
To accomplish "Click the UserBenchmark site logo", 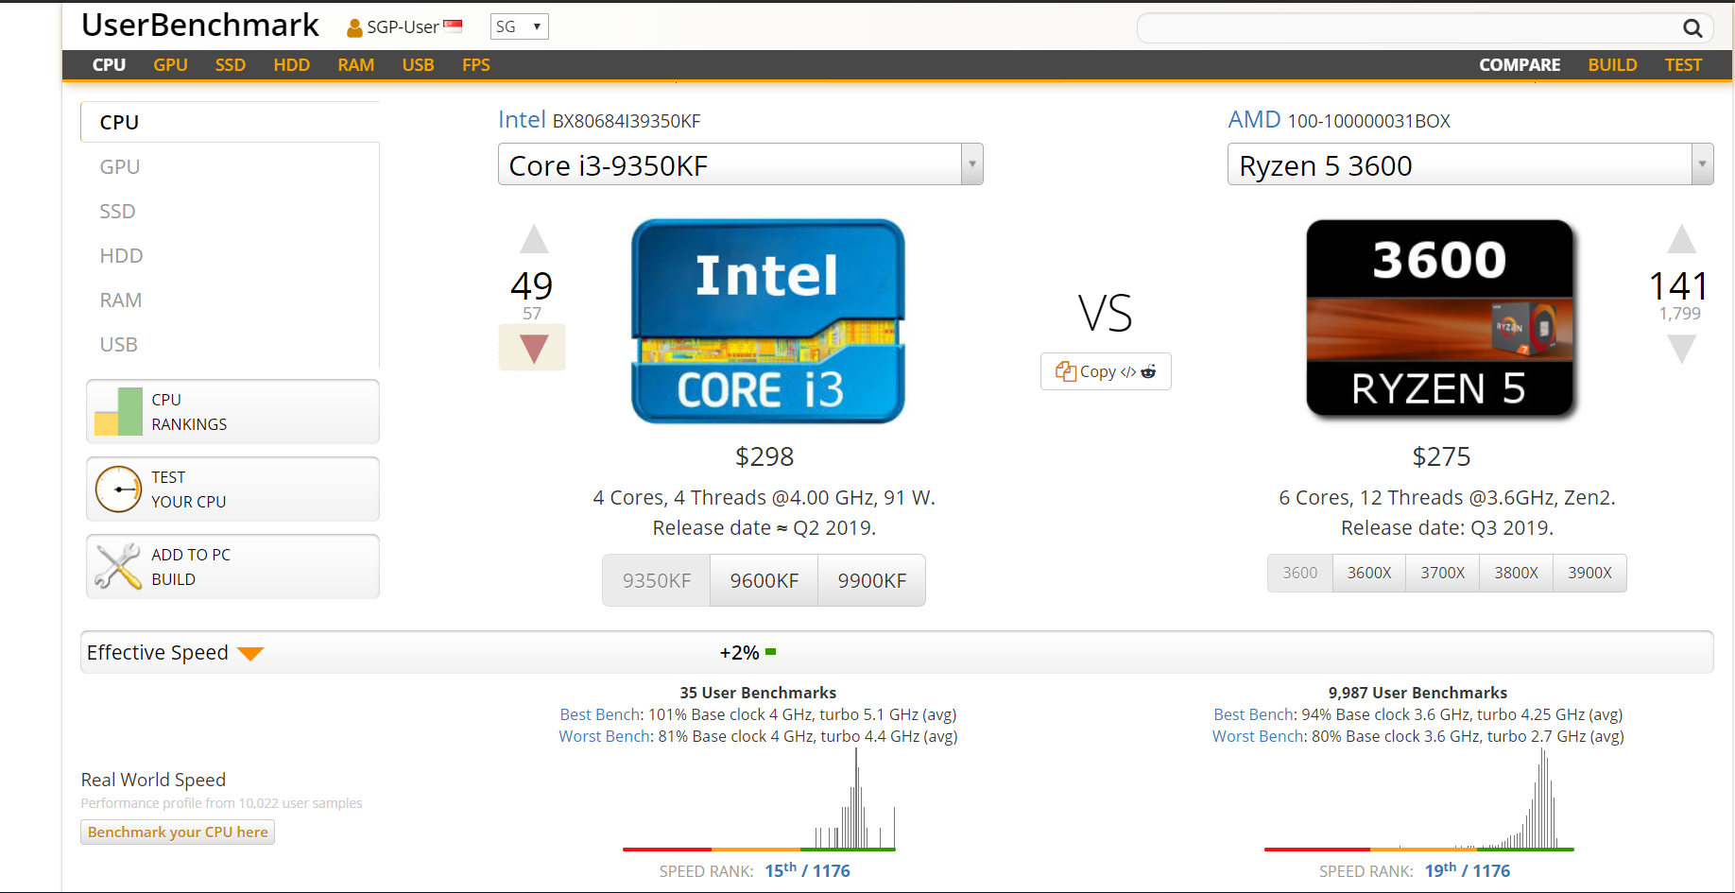I will point(200,26).
